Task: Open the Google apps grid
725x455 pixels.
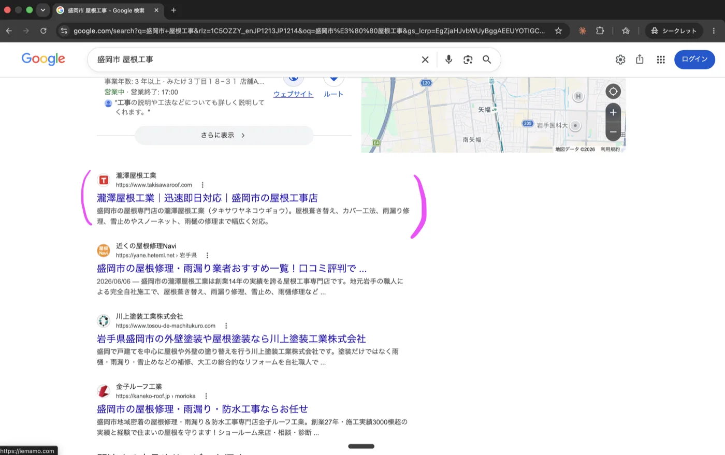Action: coord(661,60)
